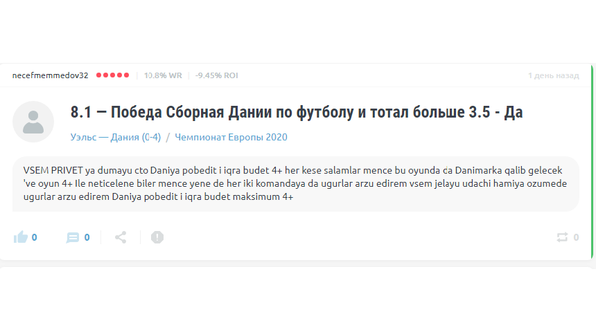This screenshot has height=332, width=596.
Task: Open the Уэльс — Дания (0-4) match link
Action: tap(116, 138)
